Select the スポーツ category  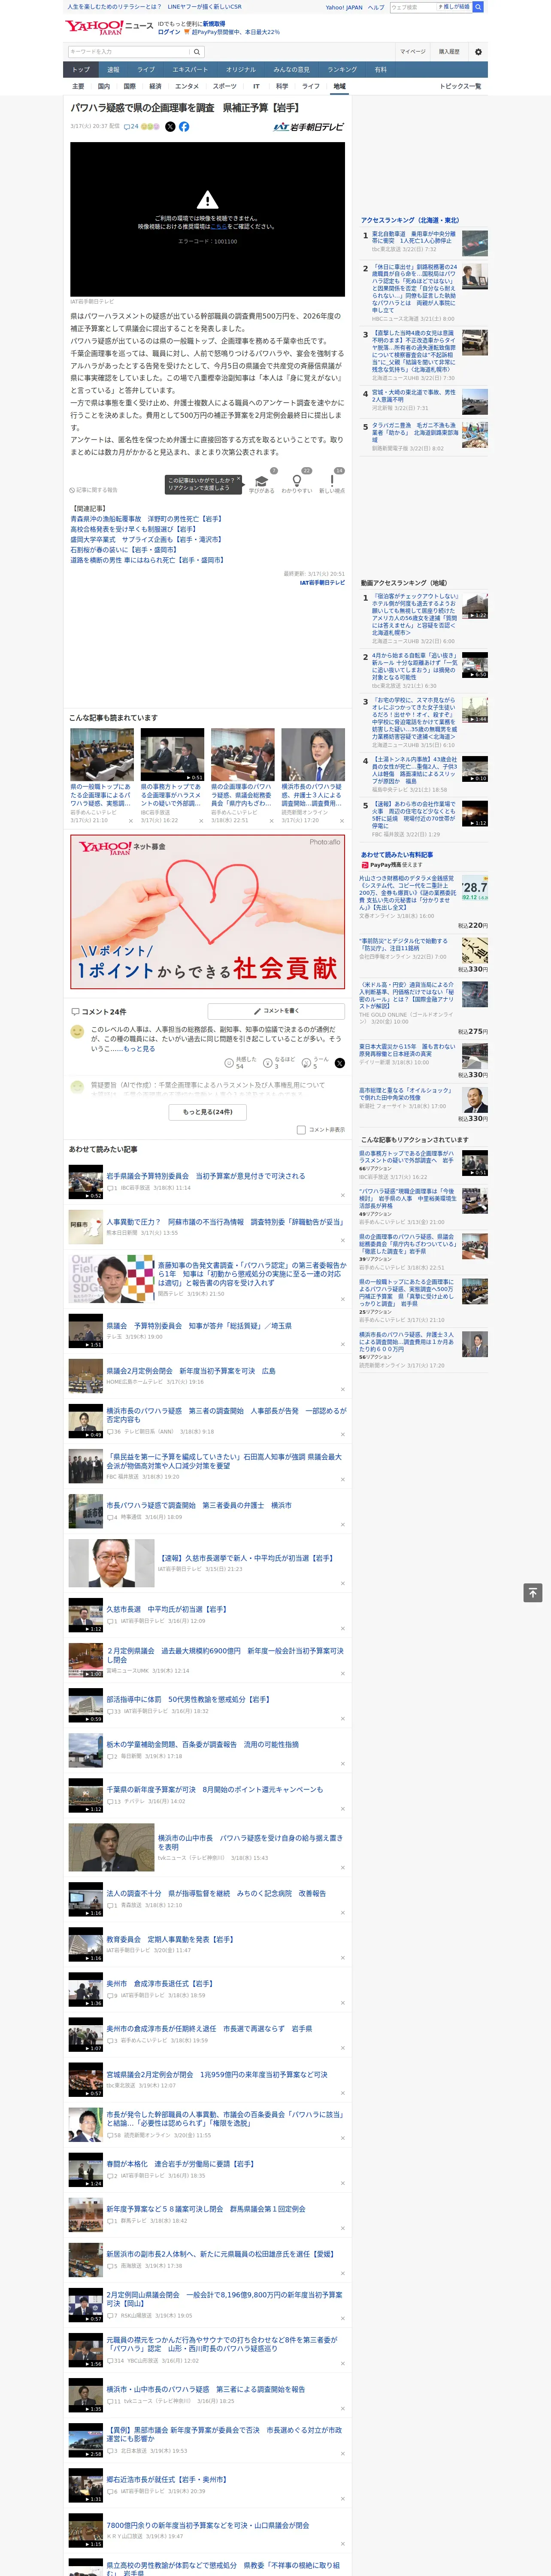tap(225, 86)
